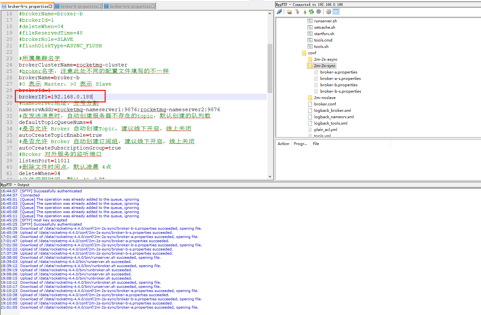Image resolution: width=481 pixels, height=315 pixels.
Task: Disconnect from the SFTP server
Action: pyautogui.click(x=279, y=12)
